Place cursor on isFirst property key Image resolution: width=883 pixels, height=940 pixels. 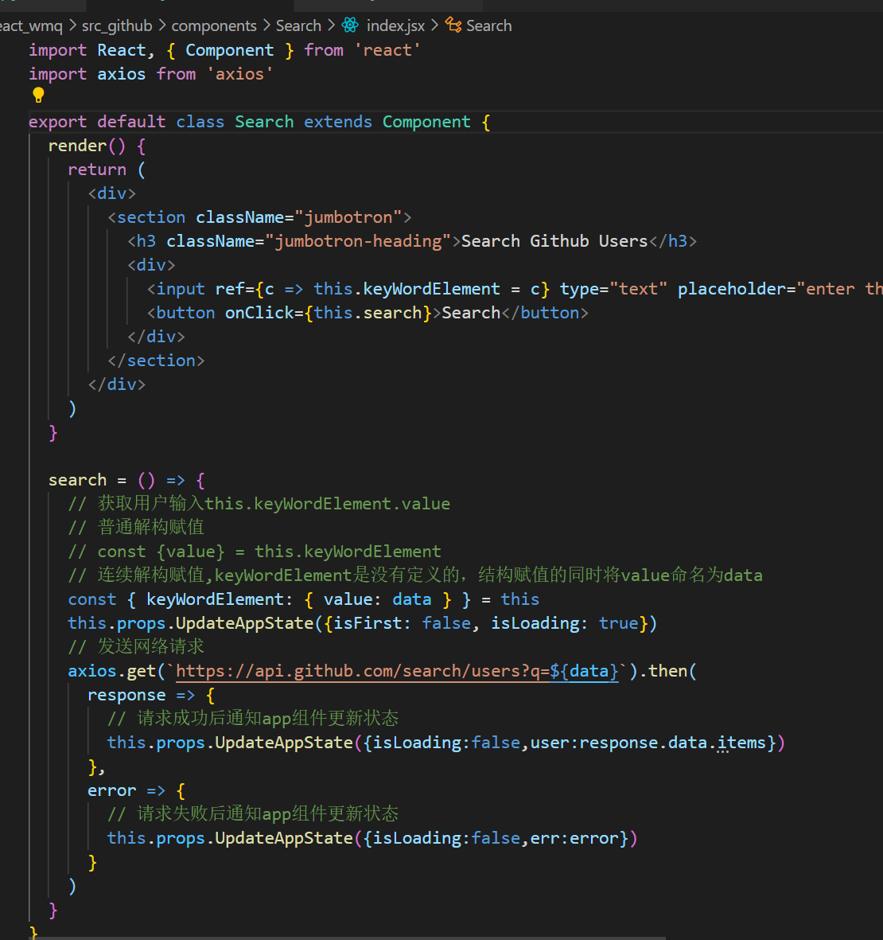pos(367,623)
